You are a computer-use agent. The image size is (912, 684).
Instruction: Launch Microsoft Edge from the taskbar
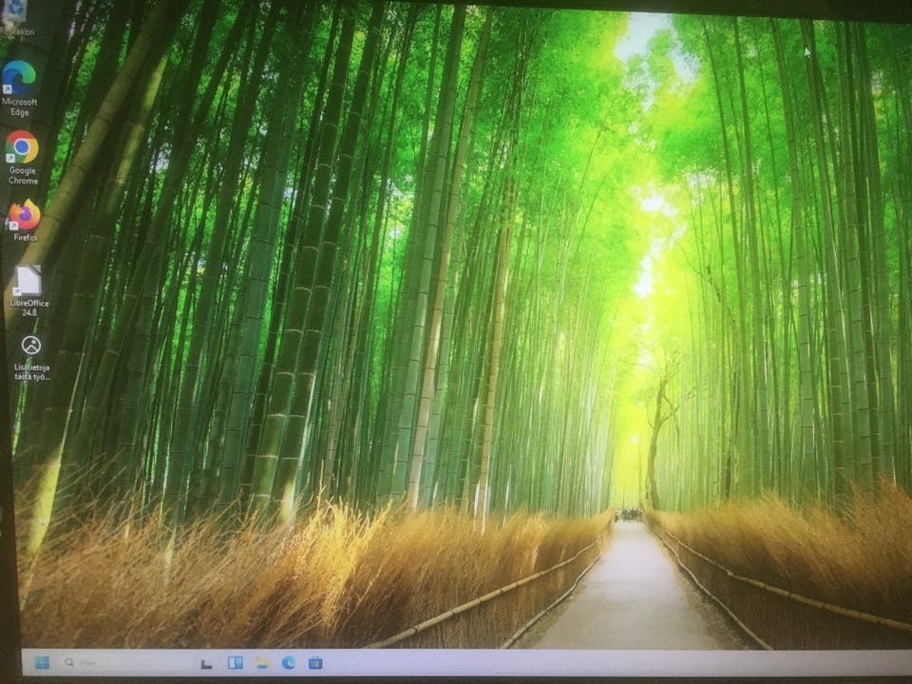(289, 662)
